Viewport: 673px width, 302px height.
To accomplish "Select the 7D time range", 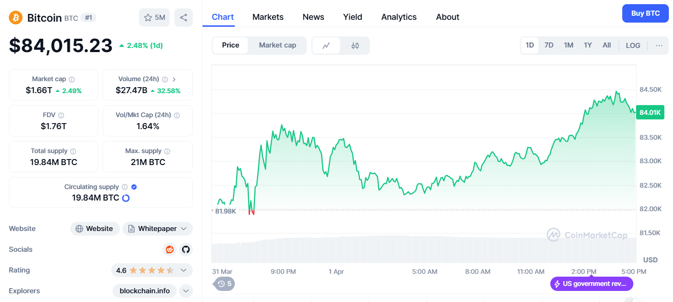I will point(548,45).
